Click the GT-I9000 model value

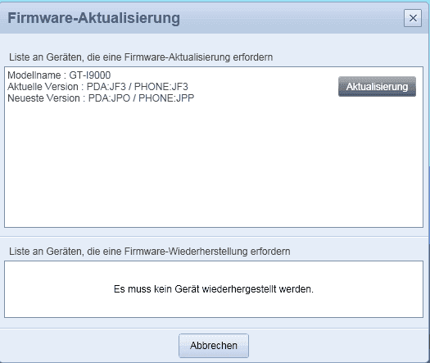(90, 75)
